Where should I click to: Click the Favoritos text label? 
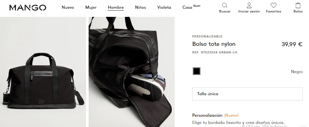coord(274,11)
